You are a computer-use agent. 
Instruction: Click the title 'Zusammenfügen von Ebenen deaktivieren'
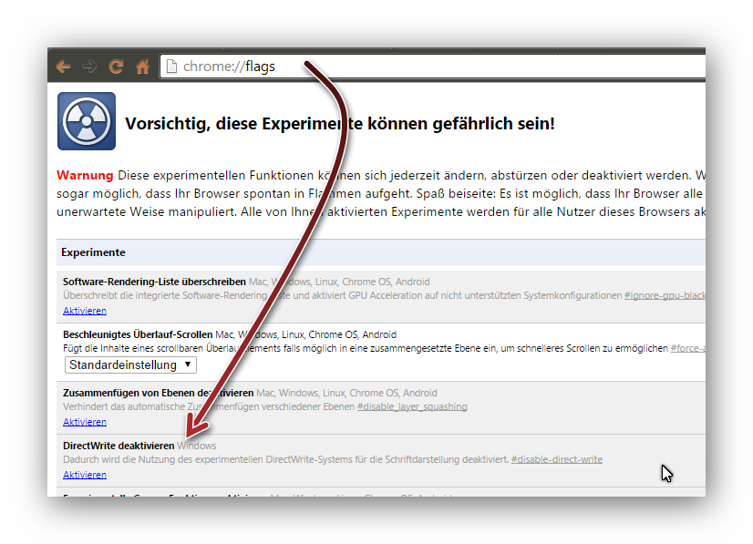coord(158,393)
